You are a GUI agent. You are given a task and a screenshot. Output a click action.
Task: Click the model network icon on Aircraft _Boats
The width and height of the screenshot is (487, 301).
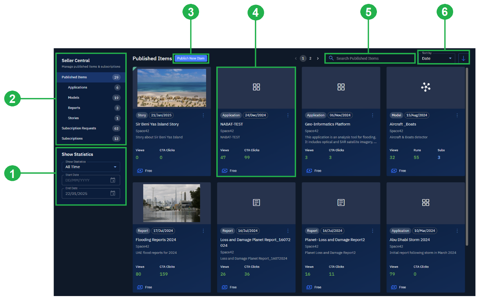coord(426,87)
